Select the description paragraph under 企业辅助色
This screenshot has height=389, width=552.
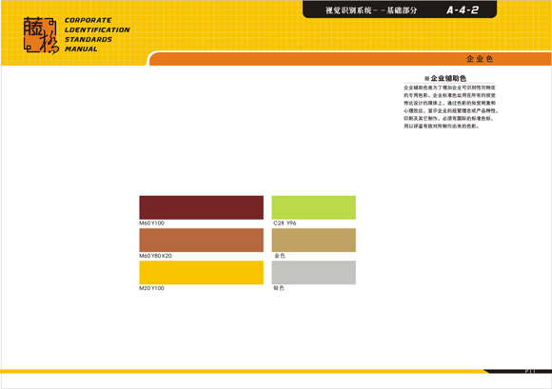click(451, 107)
